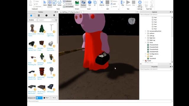189x106 pixels.
Task: Insert a new Part
Action: coord(89,3)
